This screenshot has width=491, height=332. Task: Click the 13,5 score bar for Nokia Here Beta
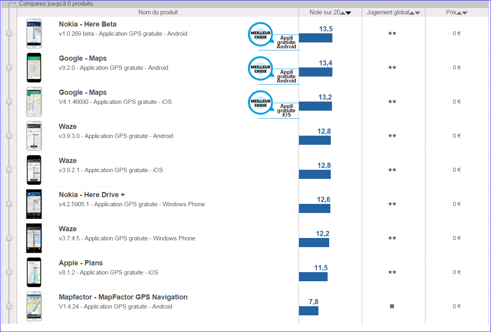[x=315, y=38]
